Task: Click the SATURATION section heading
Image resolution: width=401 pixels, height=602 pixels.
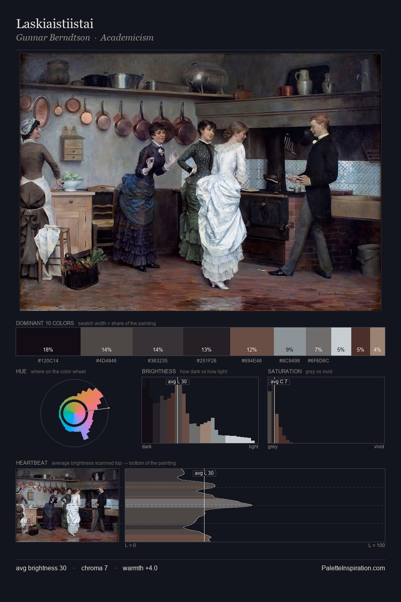Action: (285, 371)
